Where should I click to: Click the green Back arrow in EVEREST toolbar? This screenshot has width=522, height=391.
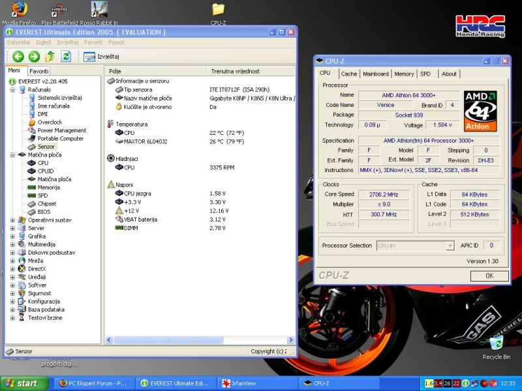tap(18, 57)
